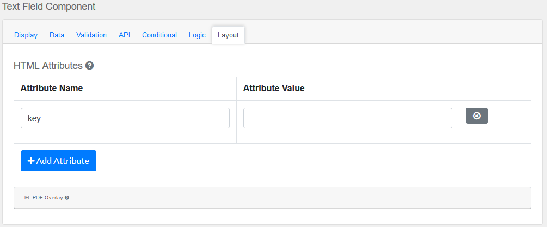Screen dimensions: 547x227
Task: Focus the Attribute Name field containing key
Action: [125, 118]
